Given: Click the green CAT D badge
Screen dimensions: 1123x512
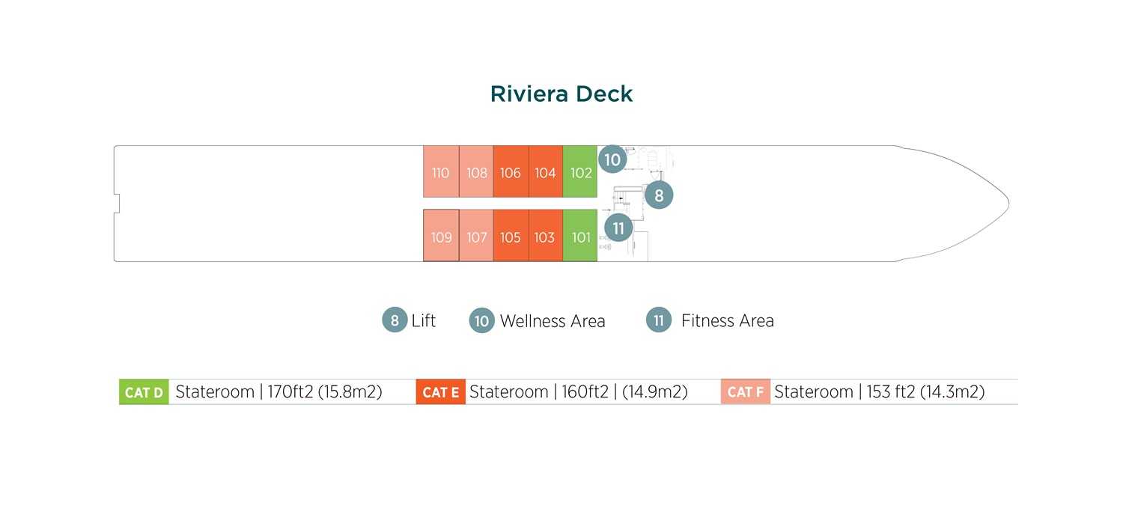Looking at the screenshot, I should 144,392.
